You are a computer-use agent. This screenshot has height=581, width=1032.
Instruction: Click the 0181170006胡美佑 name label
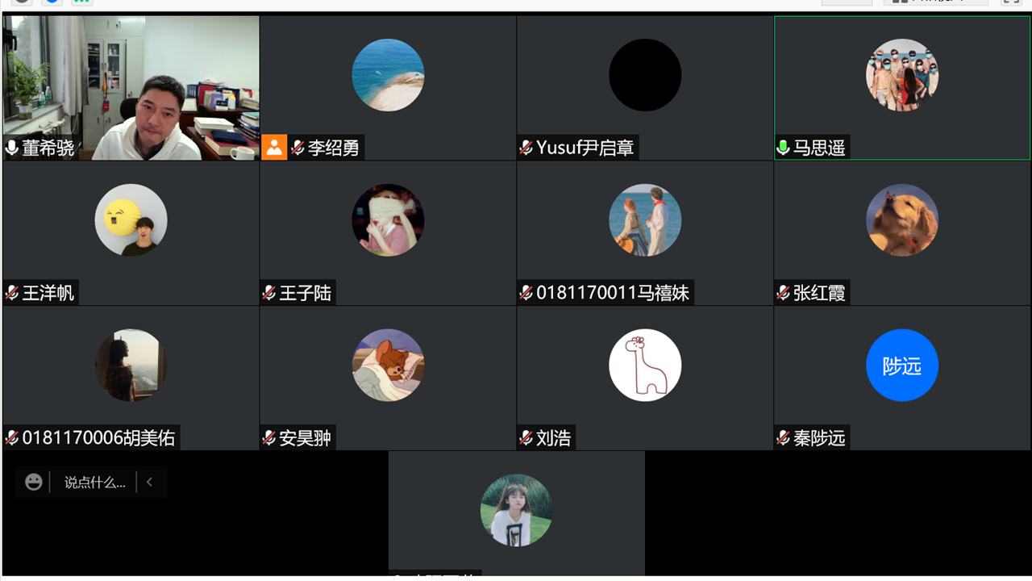coord(98,438)
